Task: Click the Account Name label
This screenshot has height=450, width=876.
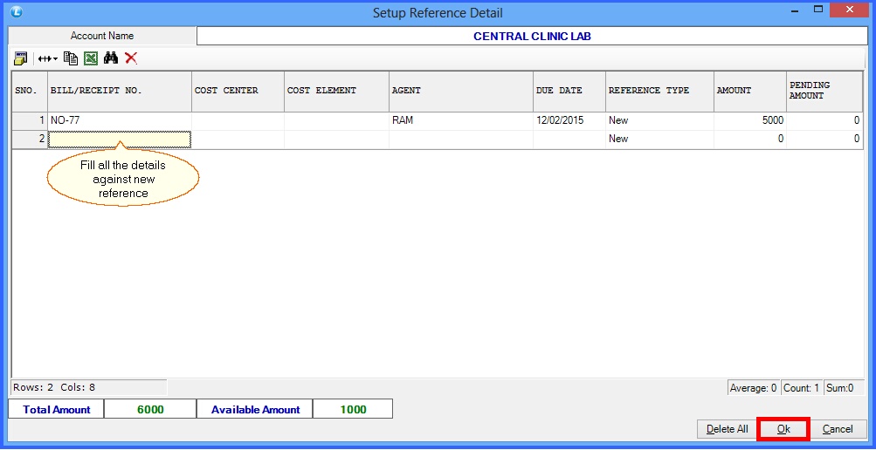Action: point(102,36)
